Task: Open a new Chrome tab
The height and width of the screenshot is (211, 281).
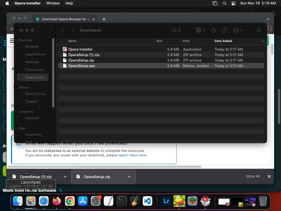Action: click(104, 19)
